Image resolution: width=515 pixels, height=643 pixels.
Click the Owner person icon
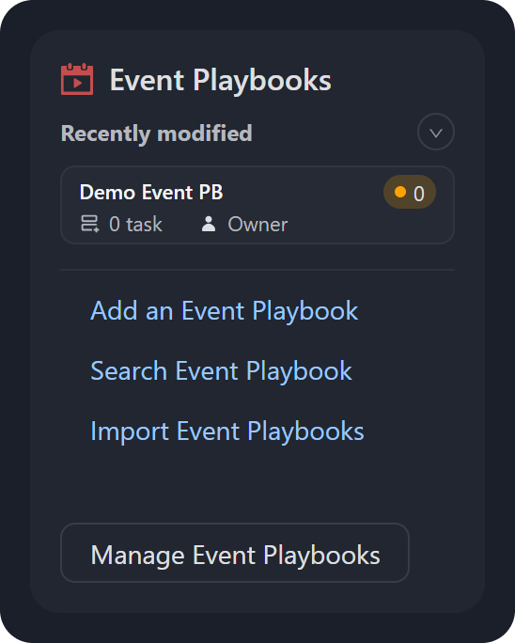209,224
